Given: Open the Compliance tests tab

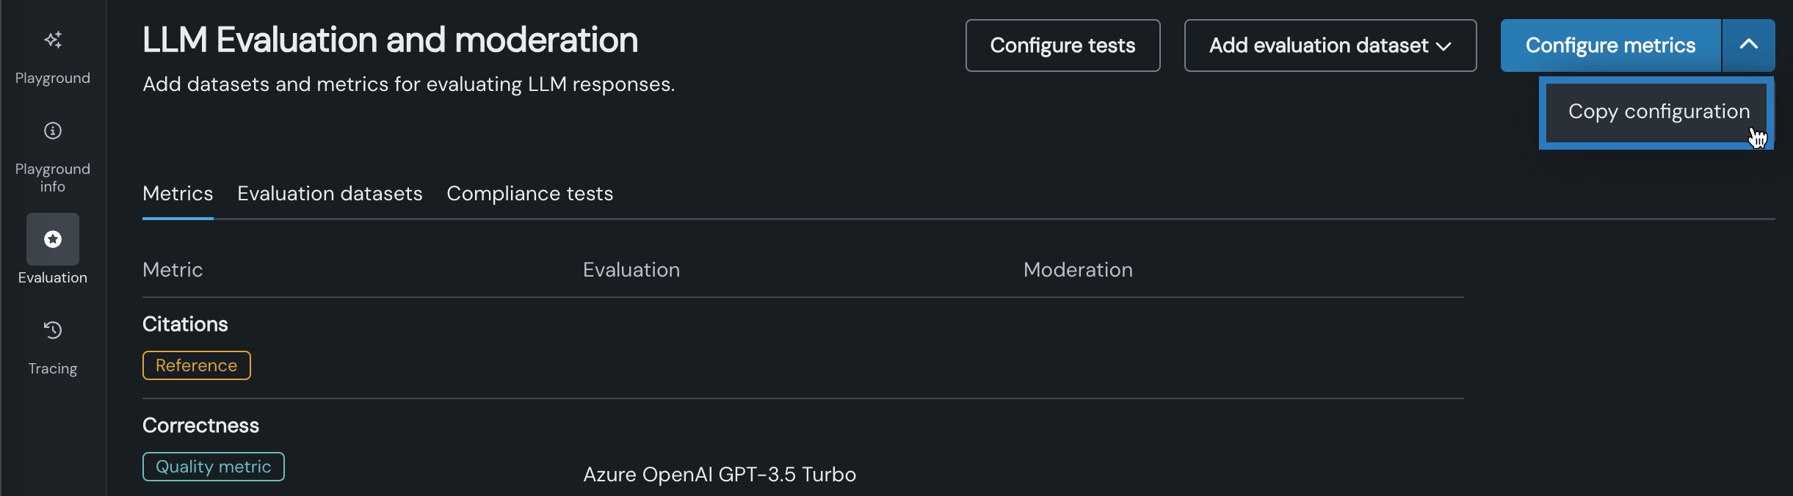Looking at the screenshot, I should point(529,194).
